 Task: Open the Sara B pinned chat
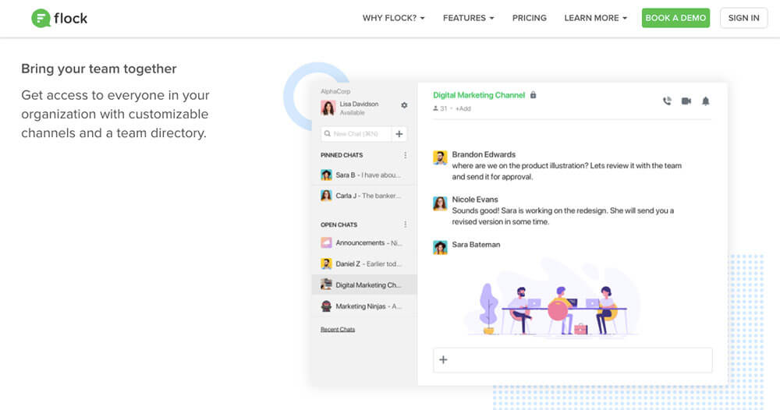tap(364, 175)
